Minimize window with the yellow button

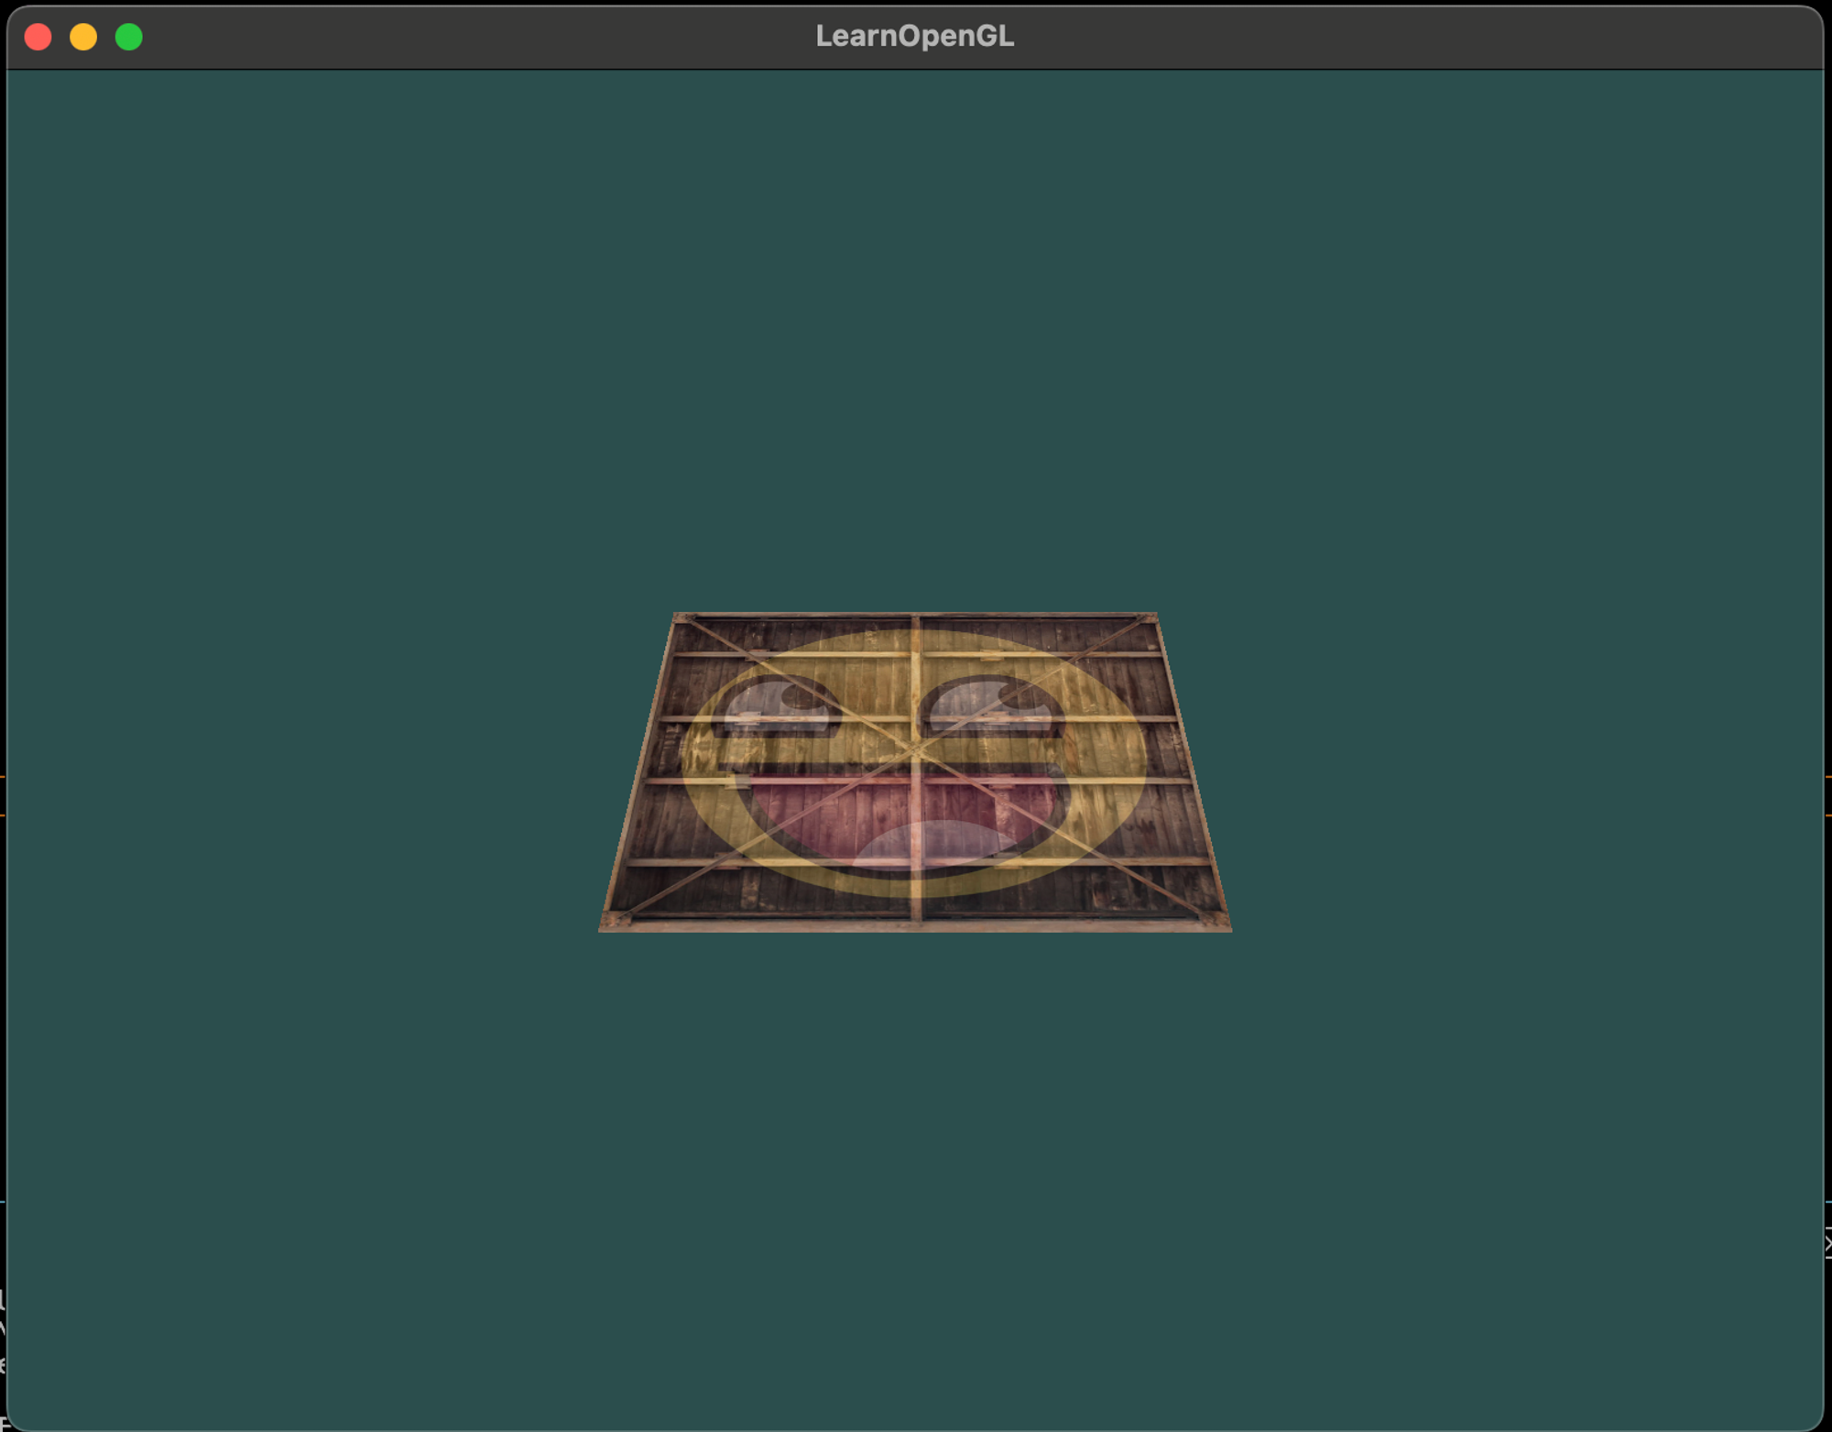point(83,37)
